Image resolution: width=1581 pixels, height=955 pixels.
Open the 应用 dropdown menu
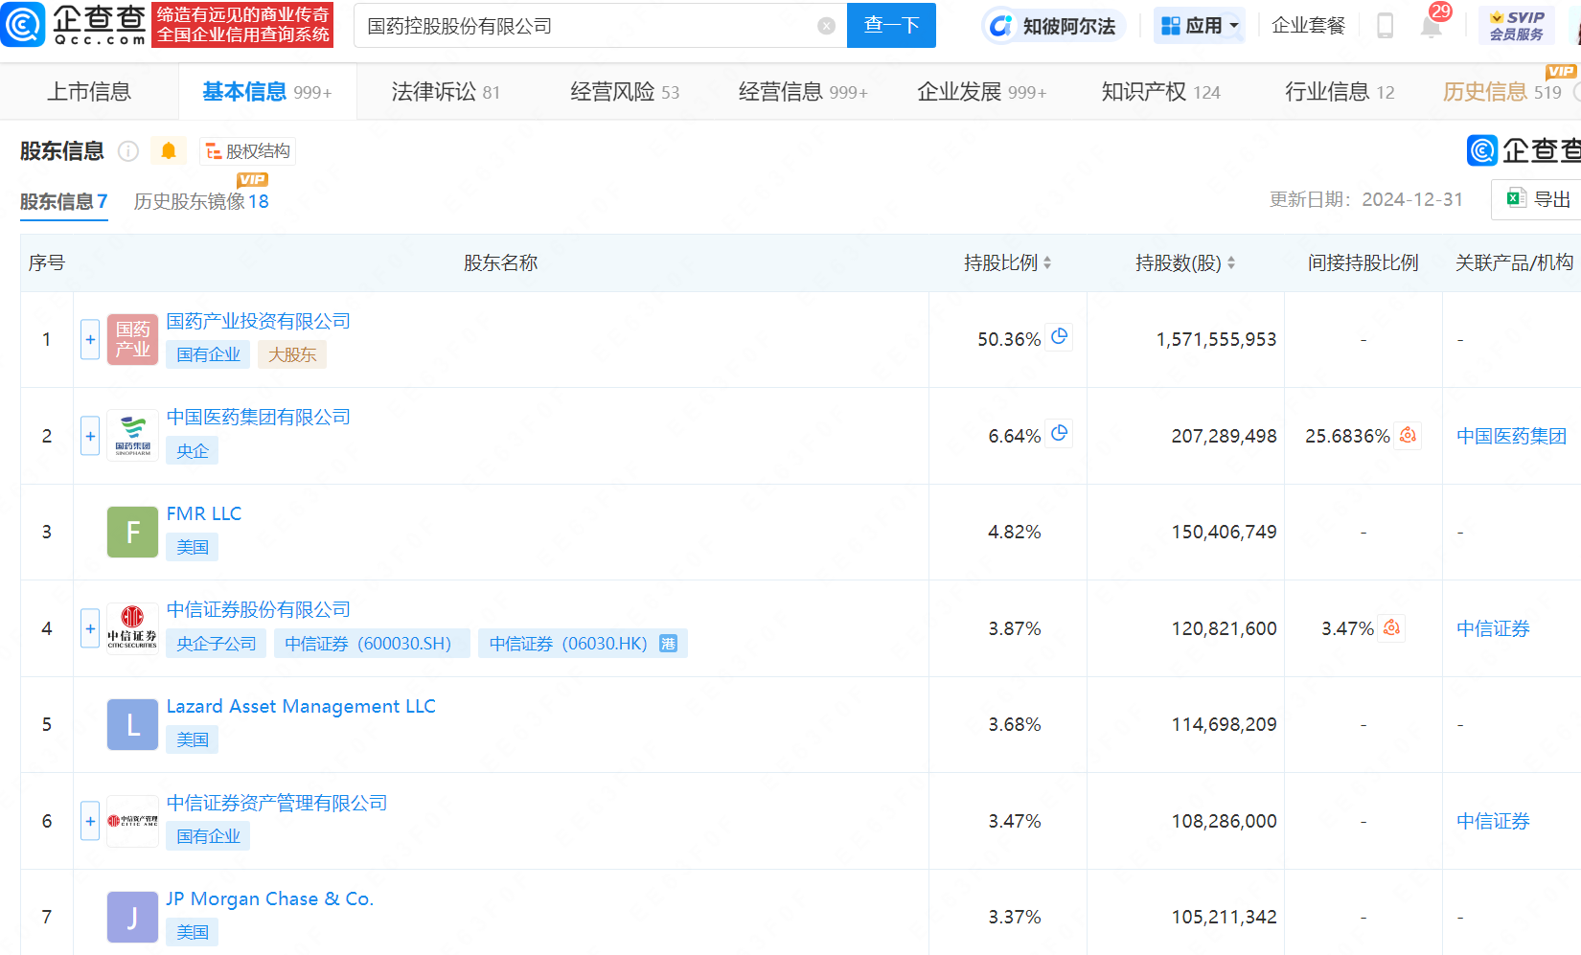[1200, 26]
